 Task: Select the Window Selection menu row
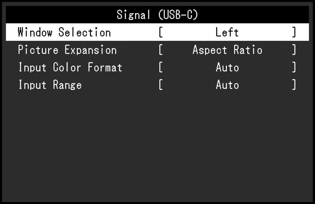click(157, 32)
